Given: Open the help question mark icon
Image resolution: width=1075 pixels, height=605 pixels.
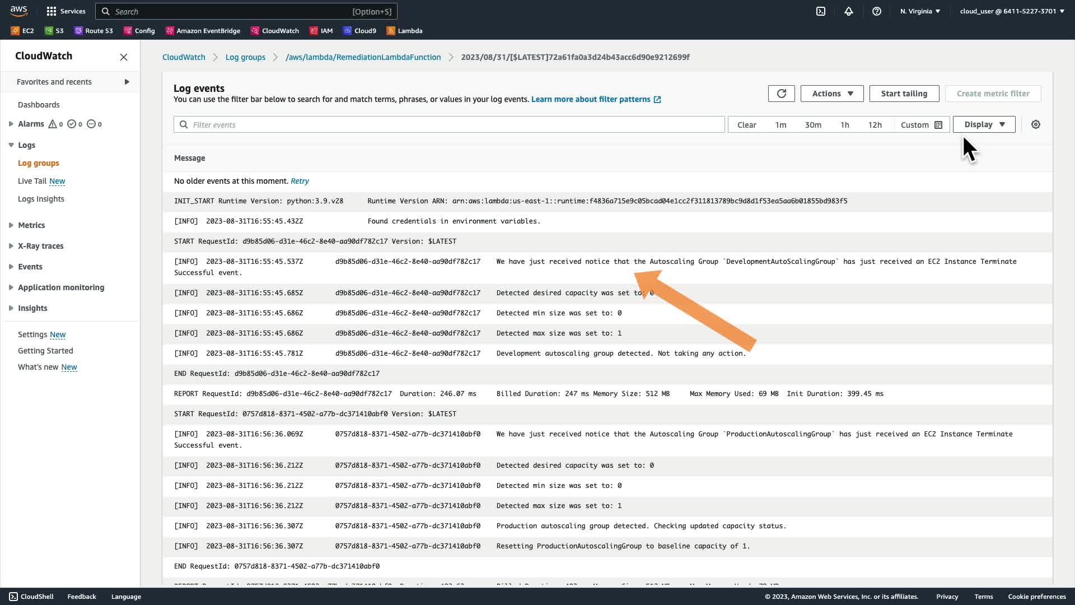Looking at the screenshot, I should click(876, 11).
